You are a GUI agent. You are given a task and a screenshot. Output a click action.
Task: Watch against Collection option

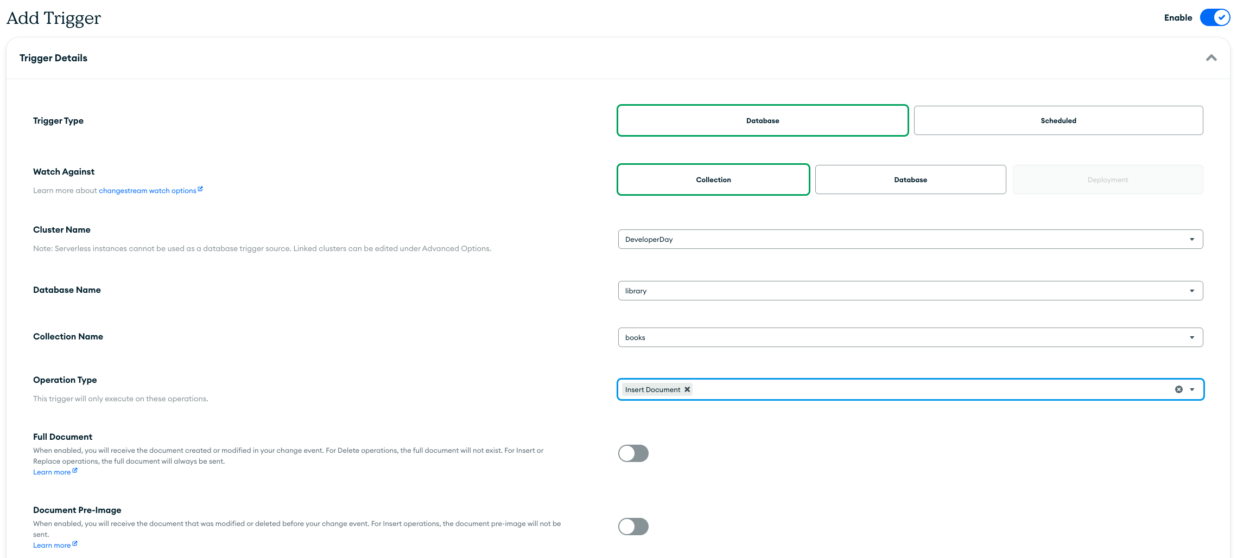713,179
